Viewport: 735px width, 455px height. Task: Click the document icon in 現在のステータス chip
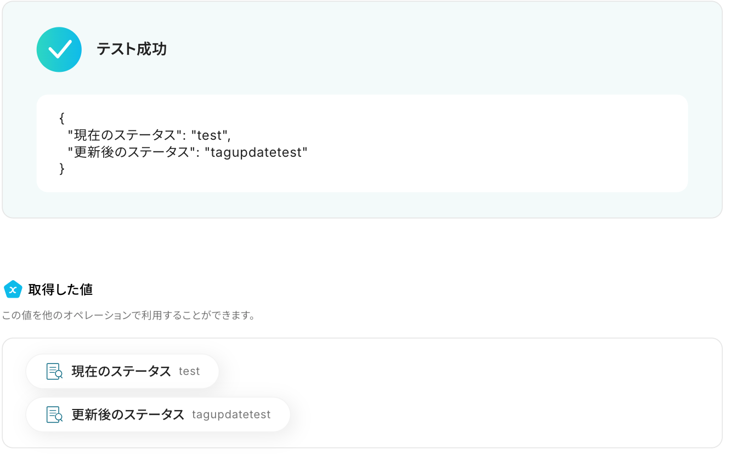(x=54, y=371)
